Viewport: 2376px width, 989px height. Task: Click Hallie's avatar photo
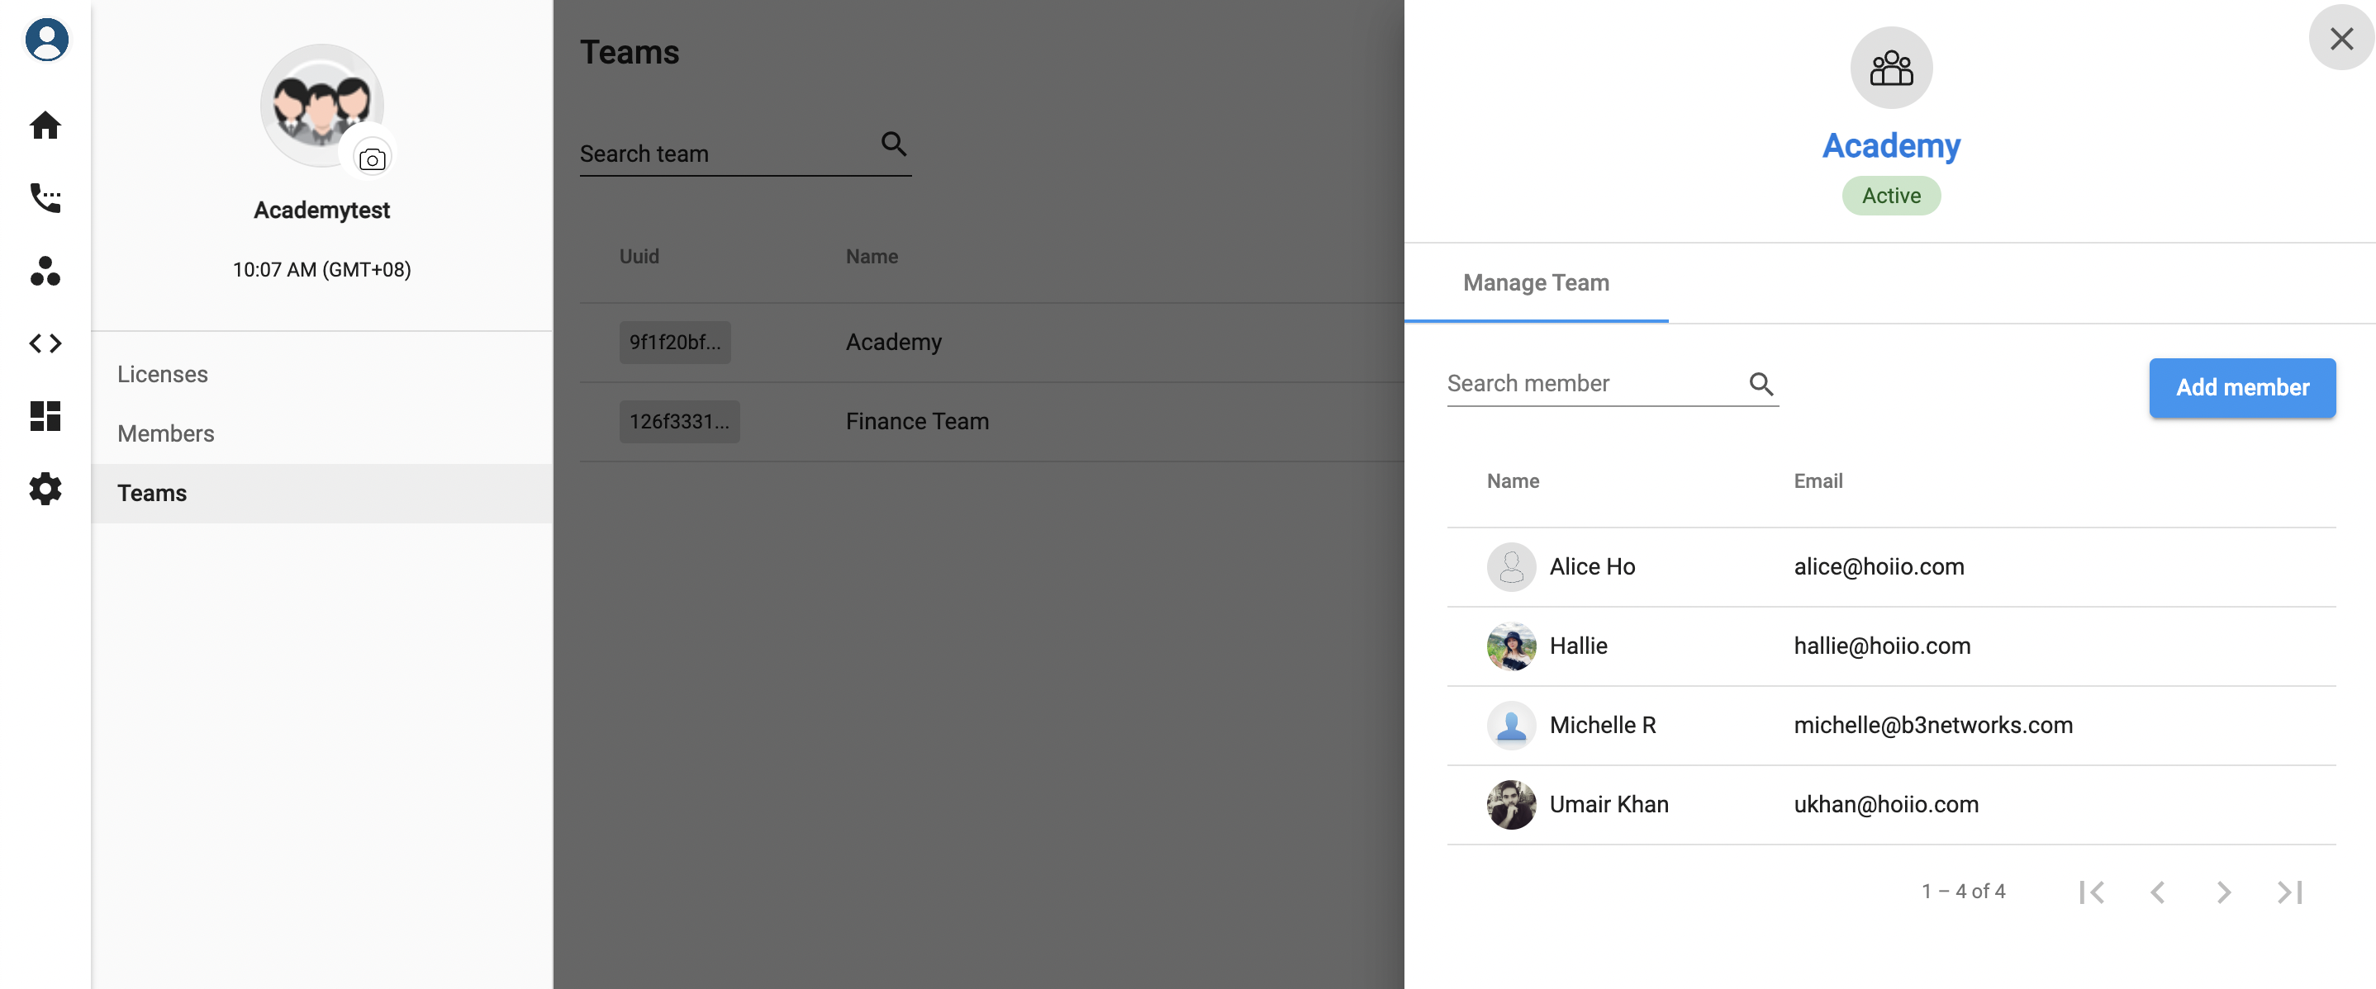[1511, 646]
